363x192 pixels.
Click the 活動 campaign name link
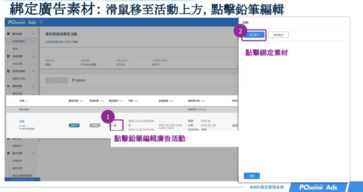tap(22, 121)
